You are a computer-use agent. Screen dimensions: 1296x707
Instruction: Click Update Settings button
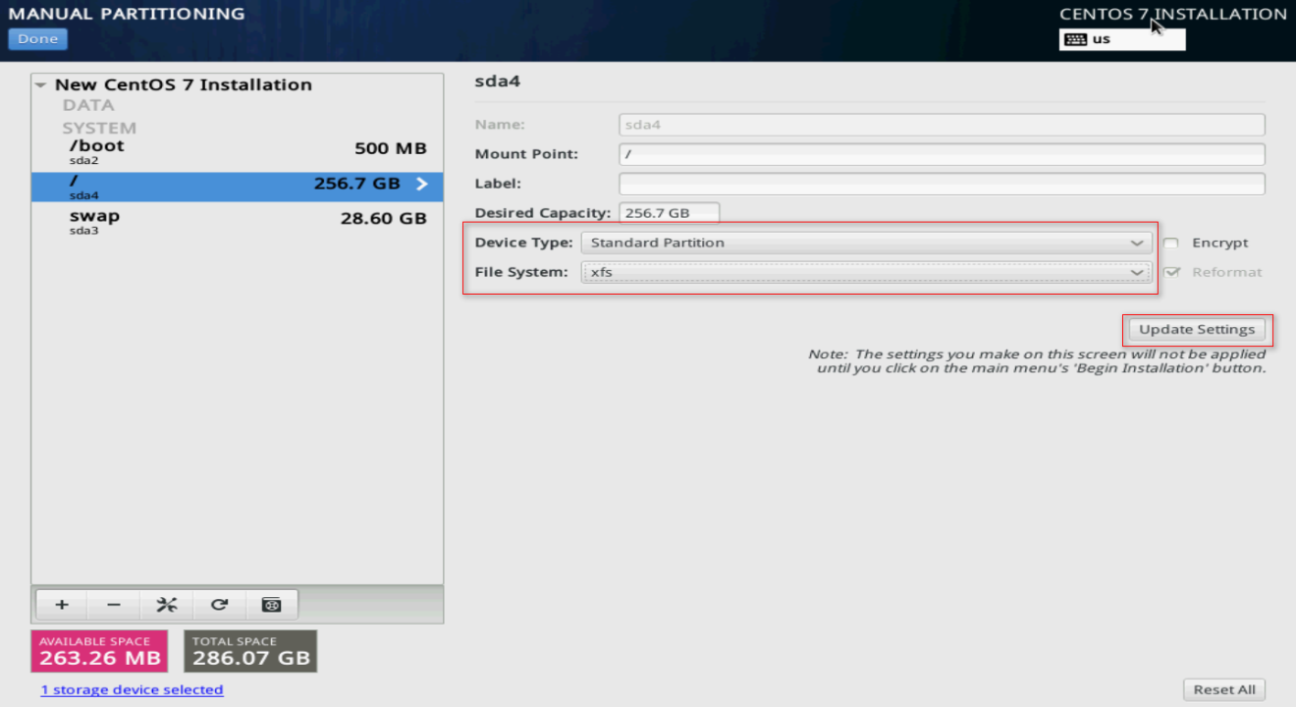point(1197,330)
